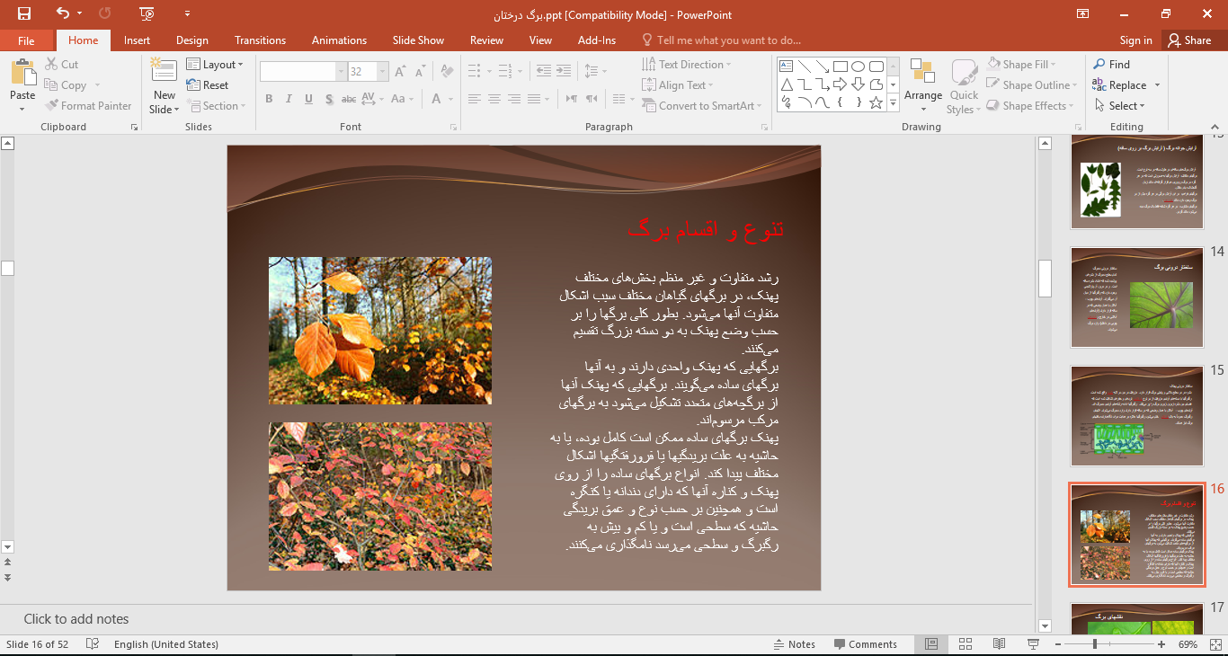The height and width of the screenshot is (656, 1228).
Task: Reset slide layout with Reset command
Action: (x=208, y=85)
